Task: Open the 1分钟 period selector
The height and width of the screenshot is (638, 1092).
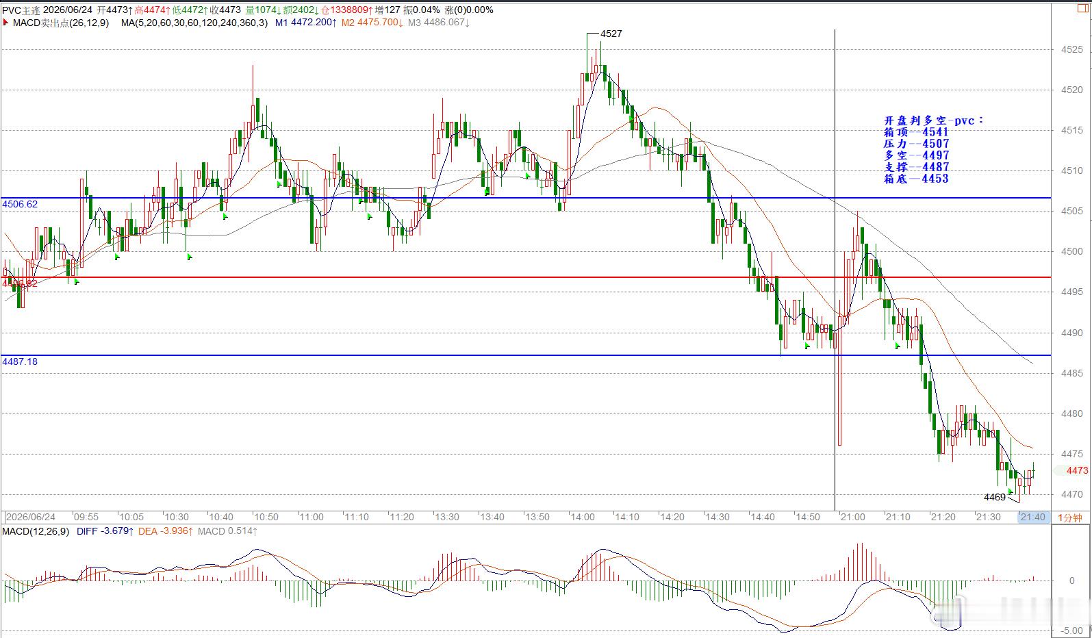Action: [x=1069, y=517]
